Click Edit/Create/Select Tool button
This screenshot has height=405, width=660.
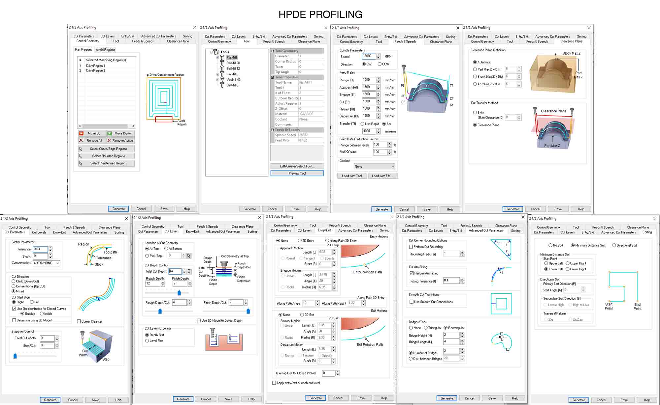pyautogui.click(x=297, y=166)
